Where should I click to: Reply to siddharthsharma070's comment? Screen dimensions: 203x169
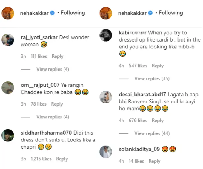click(62, 159)
